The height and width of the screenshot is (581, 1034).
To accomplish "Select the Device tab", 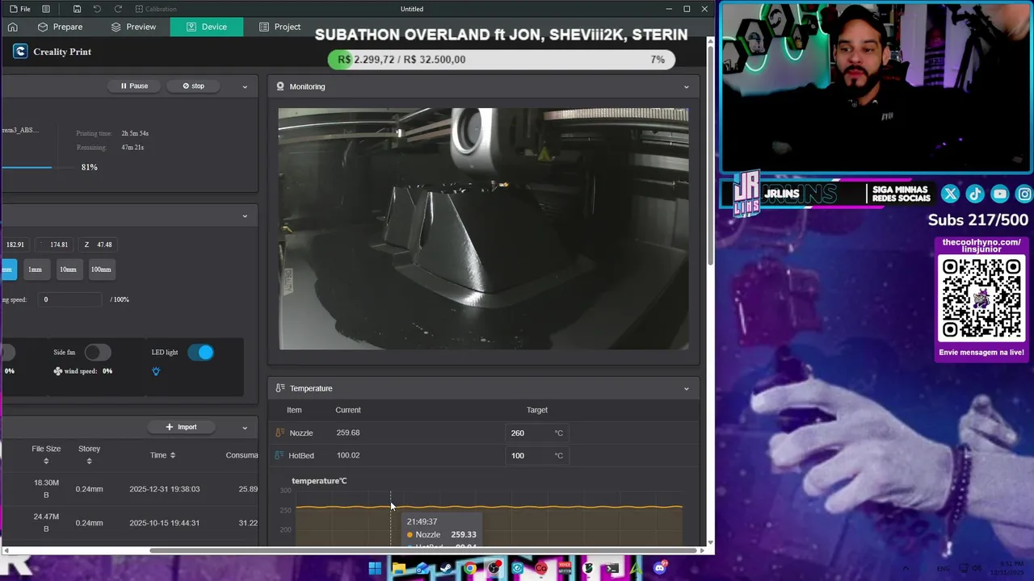I will (207, 27).
